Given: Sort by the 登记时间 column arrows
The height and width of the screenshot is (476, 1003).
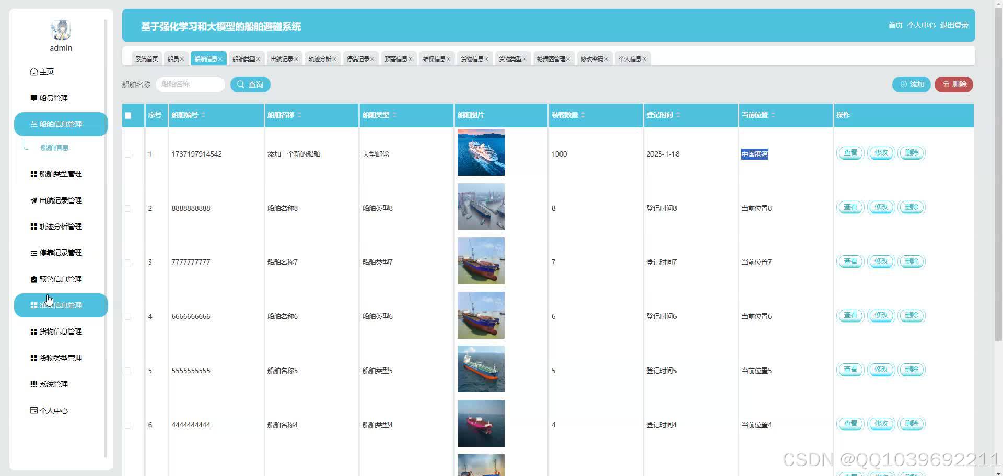Looking at the screenshot, I should [x=678, y=115].
